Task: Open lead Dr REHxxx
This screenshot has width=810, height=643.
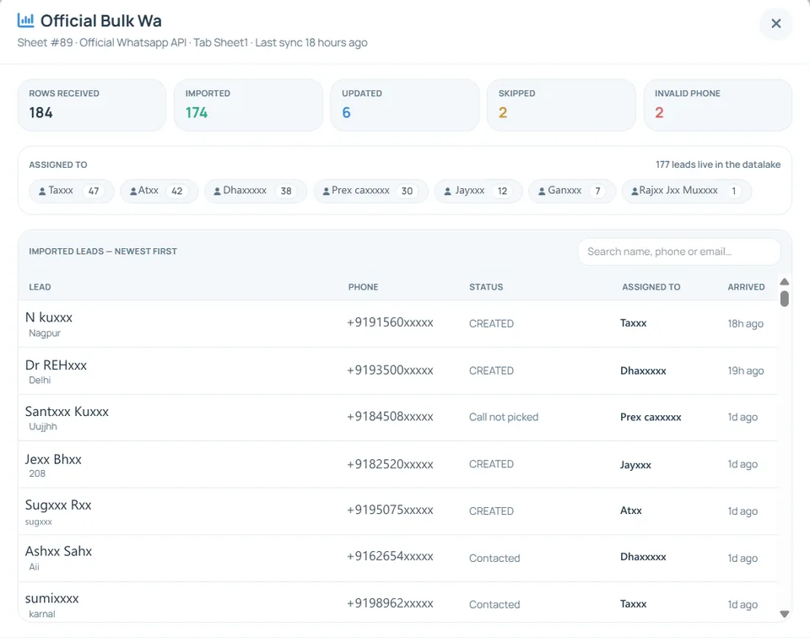Action: (x=397, y=370)
